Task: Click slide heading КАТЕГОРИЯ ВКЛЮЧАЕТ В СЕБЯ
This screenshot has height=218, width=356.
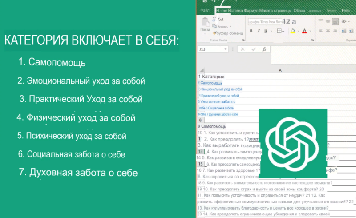Action: pyautogui.click(x=92, y=40)
